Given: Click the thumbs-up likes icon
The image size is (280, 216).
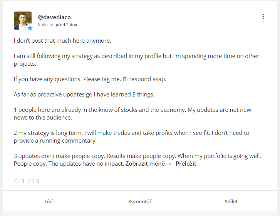Looking at the screenshot, I should [17, 181].
